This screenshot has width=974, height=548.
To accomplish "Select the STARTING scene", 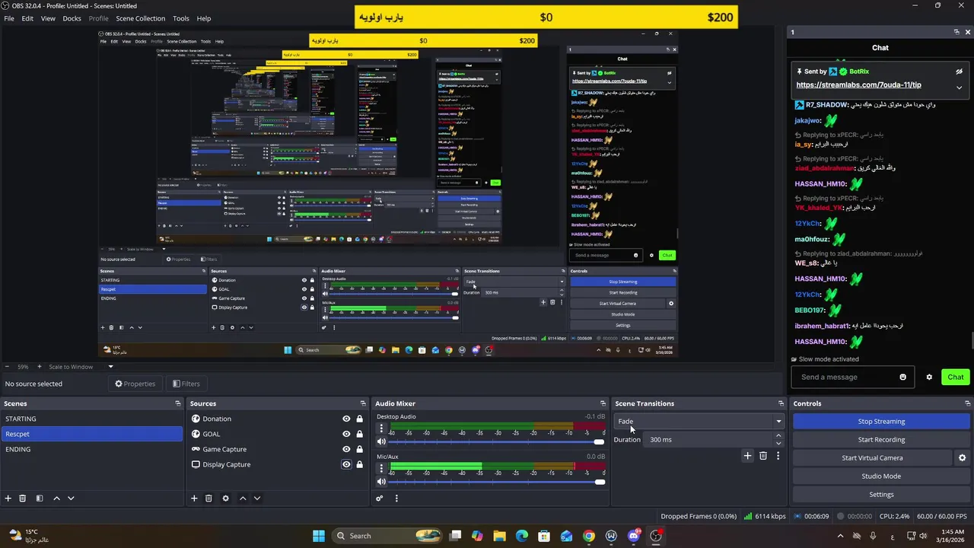I will [92, 419].
